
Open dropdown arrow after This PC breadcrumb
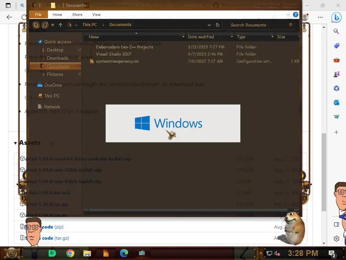103,25
